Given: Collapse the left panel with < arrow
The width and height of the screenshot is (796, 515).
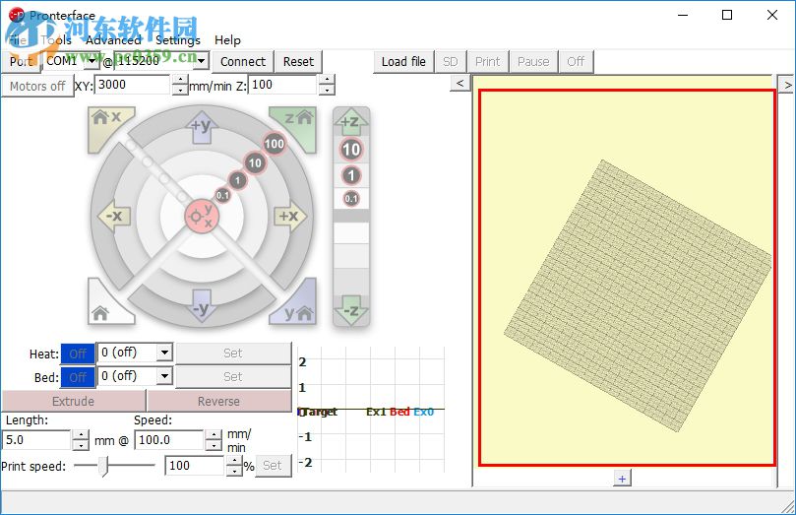Looking at the screenshot, I should click(x=459, y=83).
